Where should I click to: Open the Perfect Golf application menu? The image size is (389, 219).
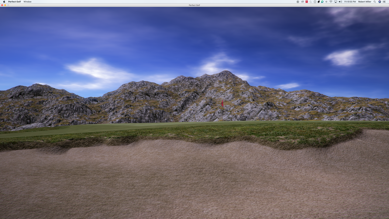pos(15,2)
